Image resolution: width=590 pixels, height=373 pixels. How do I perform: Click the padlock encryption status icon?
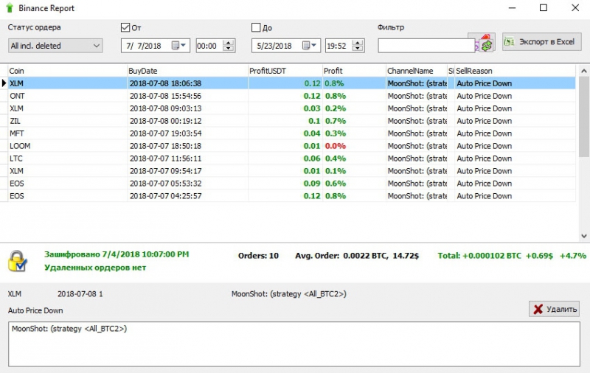[x=17, y=260]
